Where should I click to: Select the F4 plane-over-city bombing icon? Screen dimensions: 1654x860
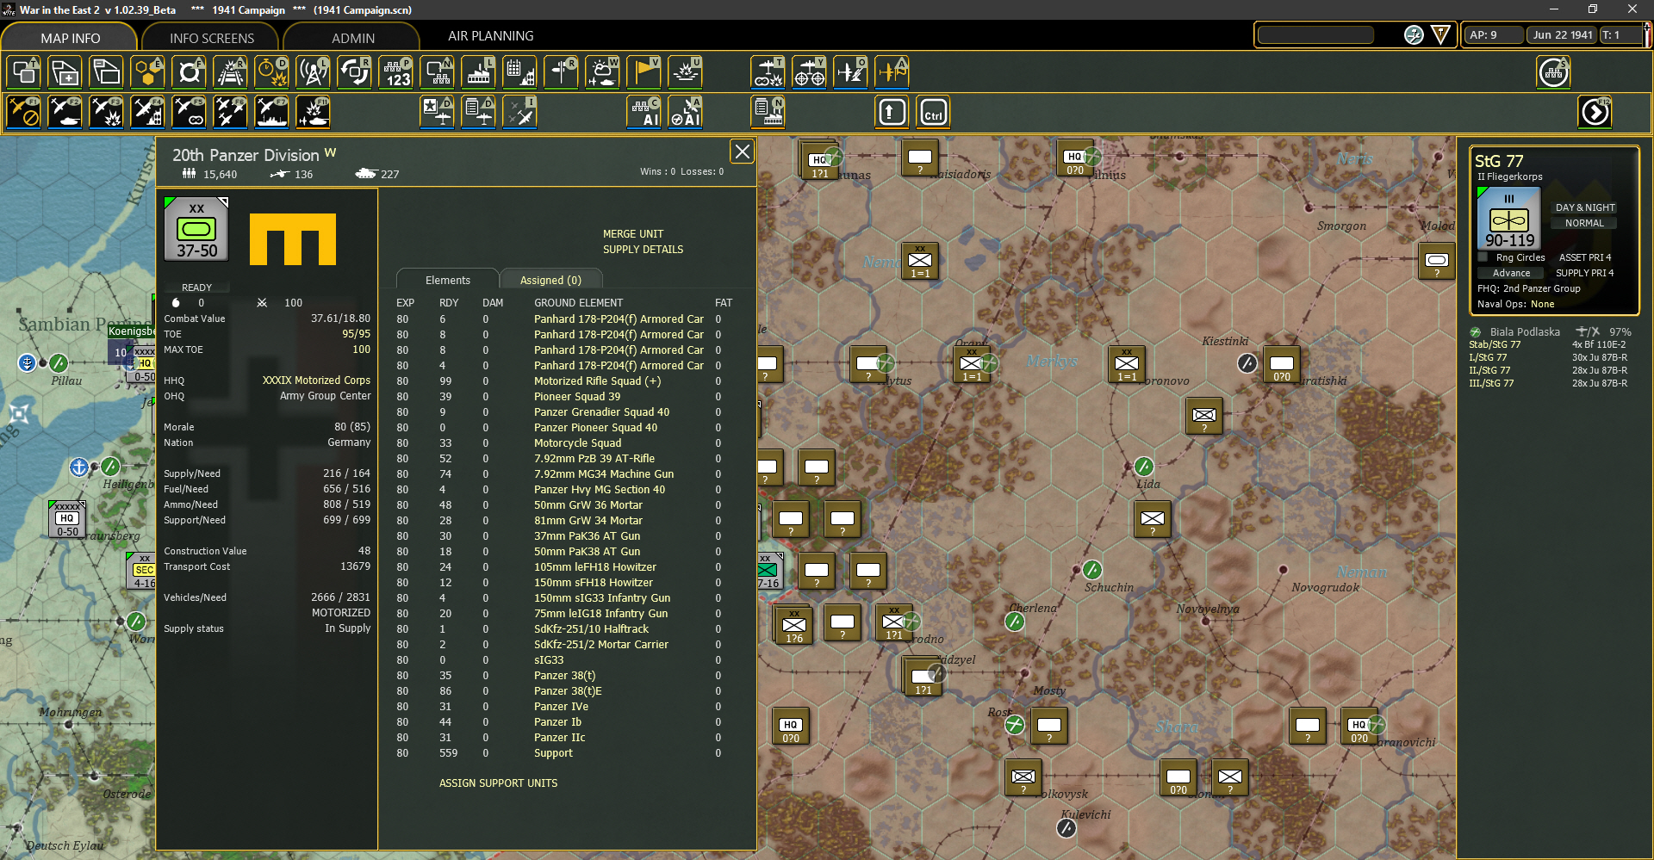(147, 112)
